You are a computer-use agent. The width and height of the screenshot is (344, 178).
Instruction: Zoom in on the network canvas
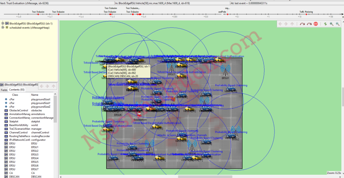point(332,24)
